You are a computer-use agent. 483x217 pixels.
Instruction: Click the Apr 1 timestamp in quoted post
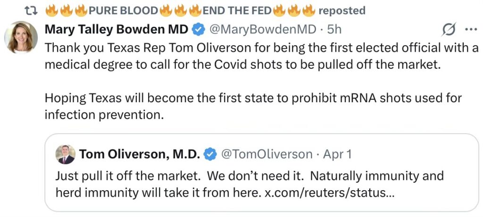337,154
